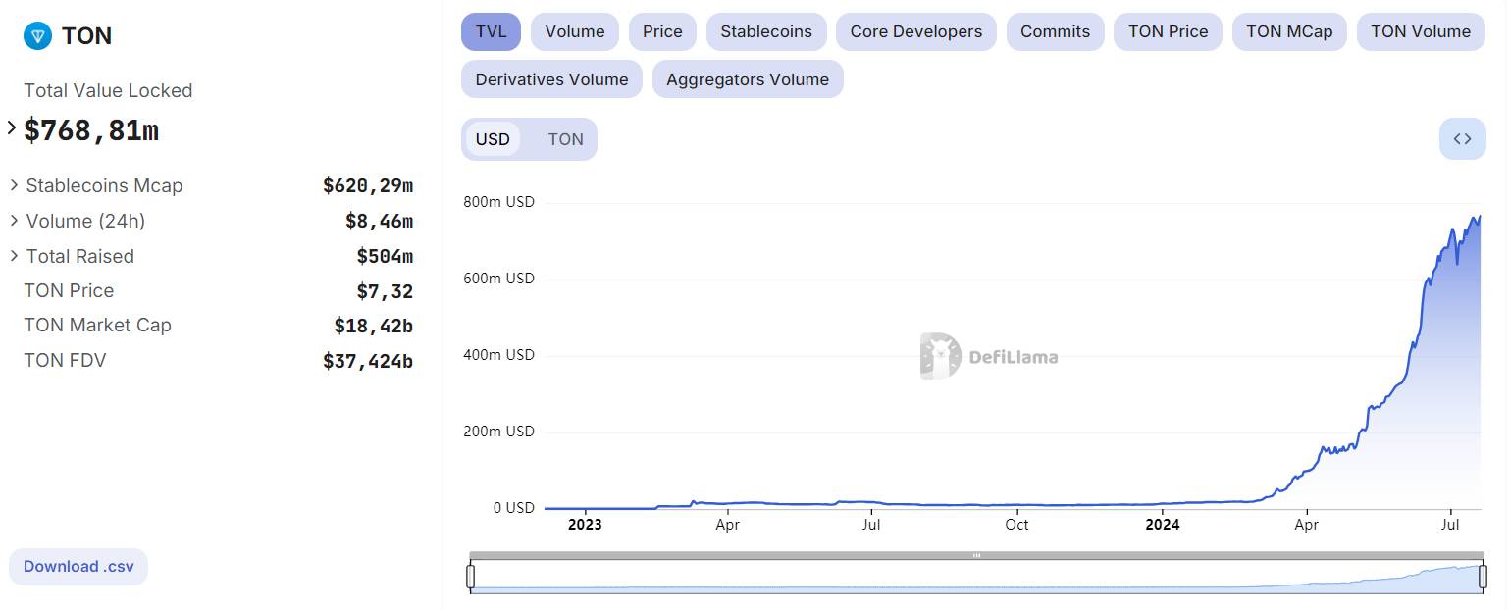Click the TON logo icon
This screenshot has height=610, width=1510.
click(x=37, y=36)
